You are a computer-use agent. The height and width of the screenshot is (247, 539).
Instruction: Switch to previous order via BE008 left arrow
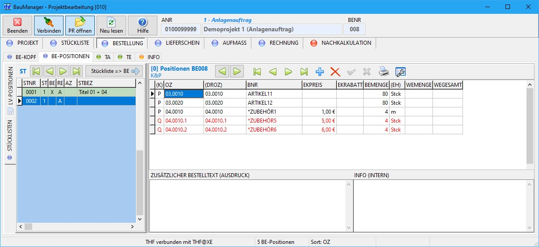222,71
